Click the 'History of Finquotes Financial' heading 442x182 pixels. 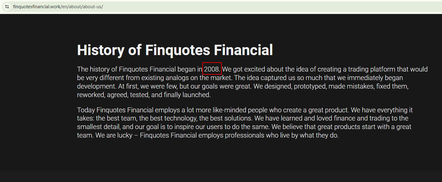pos(175,50)
